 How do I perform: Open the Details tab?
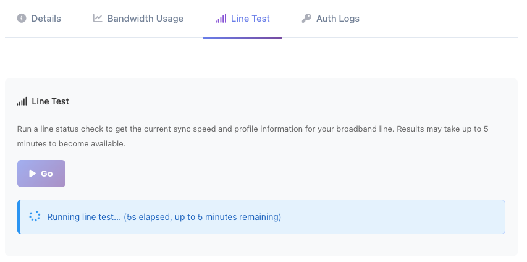[39, 19]
